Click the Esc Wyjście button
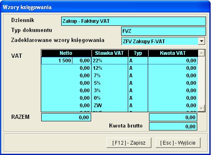This screenshot has width=211, height=155. [178, 143]
